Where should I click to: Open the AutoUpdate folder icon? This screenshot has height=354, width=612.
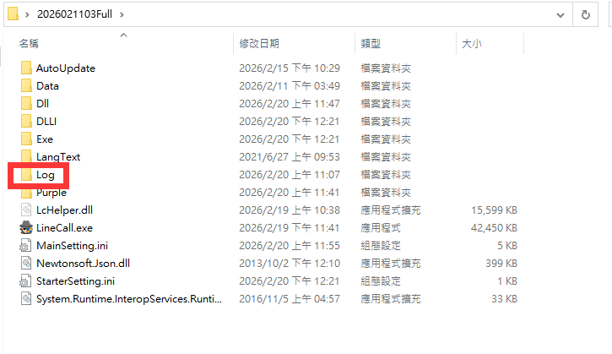pos(26,68)
